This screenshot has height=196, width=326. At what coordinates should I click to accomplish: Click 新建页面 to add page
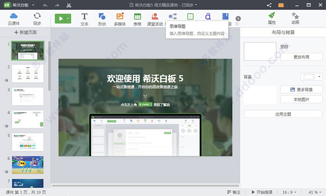26,32
